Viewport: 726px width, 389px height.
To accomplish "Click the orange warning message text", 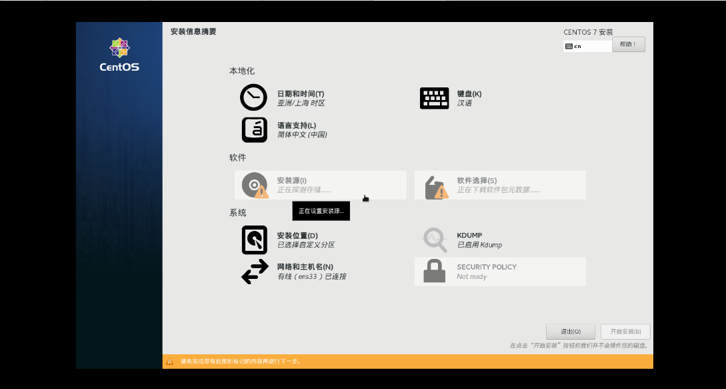I will 241,361.
